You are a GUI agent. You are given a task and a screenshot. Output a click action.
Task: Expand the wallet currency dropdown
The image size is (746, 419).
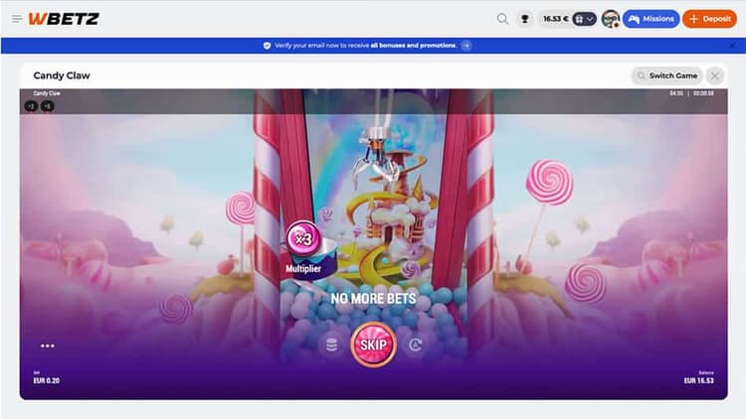pyautogui.click(x=584, y=19)
